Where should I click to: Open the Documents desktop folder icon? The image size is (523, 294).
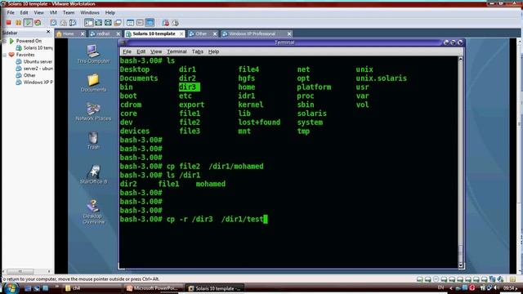pyautogui.click(x=93, y=82)
